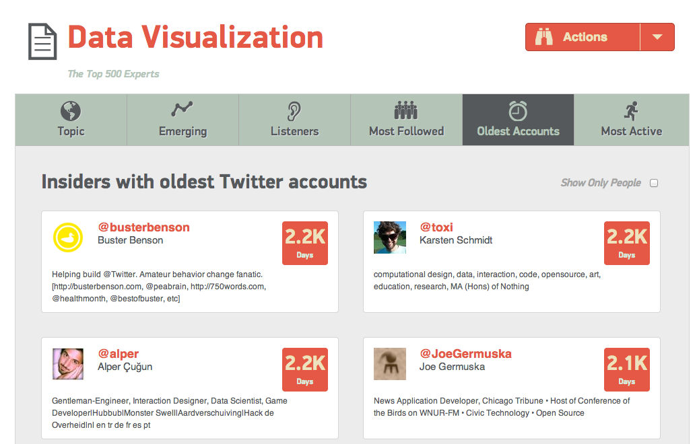The width and height of the screenshot is (695, 444).
Task: Click the running person Most Active icon
Action: pos(631,111)
